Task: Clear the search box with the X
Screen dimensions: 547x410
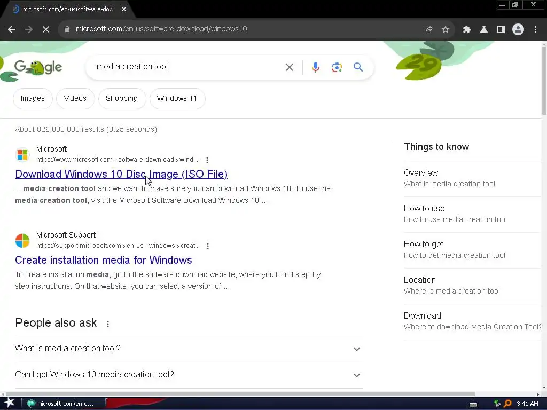Action: [289, 67]
